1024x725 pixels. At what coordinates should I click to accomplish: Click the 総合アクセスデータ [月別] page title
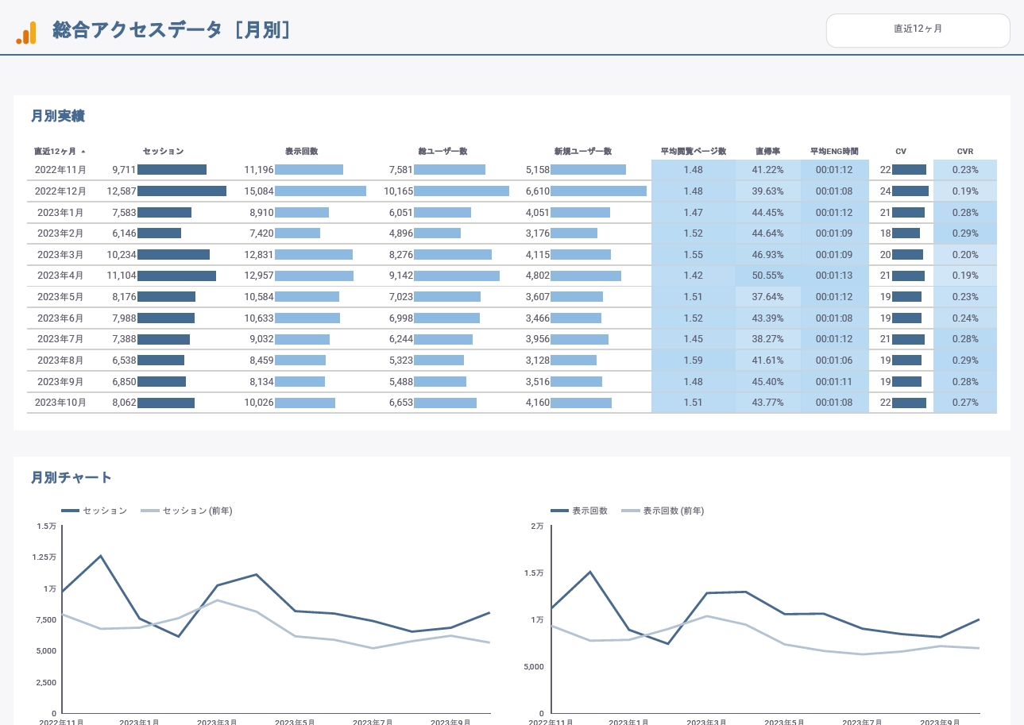point(172,30)
